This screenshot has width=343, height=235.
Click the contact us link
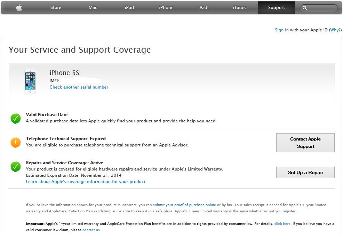click(x=91, y=230)
